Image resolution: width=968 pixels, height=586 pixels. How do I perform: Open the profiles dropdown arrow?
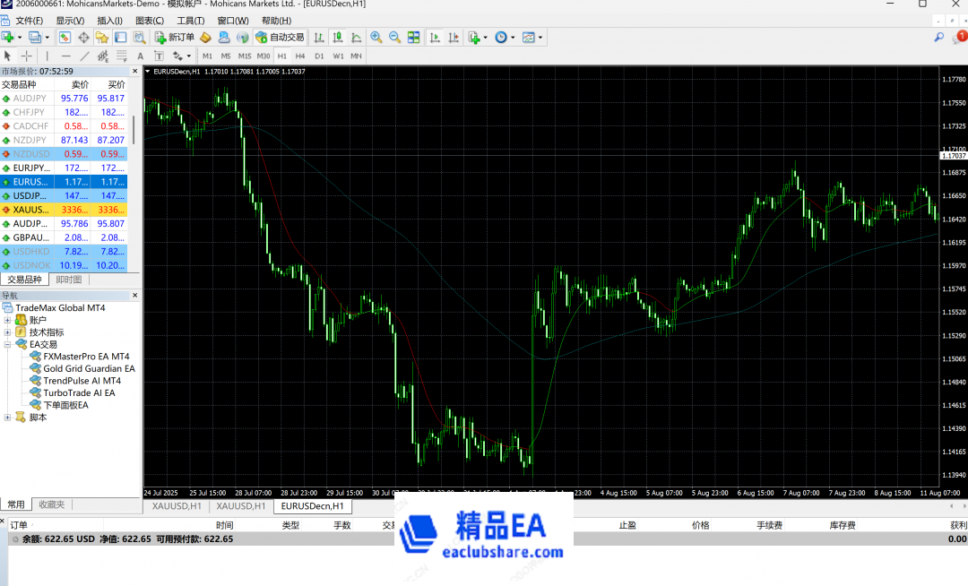[x=47, y=38]
